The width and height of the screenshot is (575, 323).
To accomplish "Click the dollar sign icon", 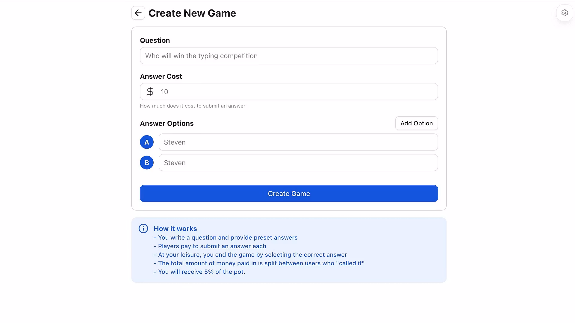I will [150, 92].
